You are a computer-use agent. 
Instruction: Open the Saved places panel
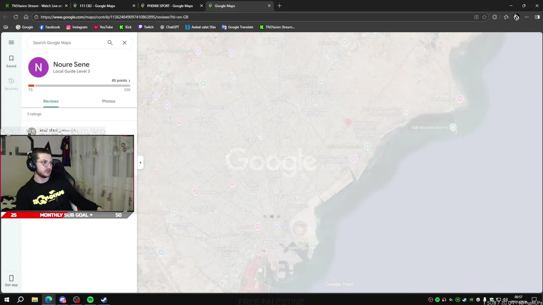coord(11,61)
